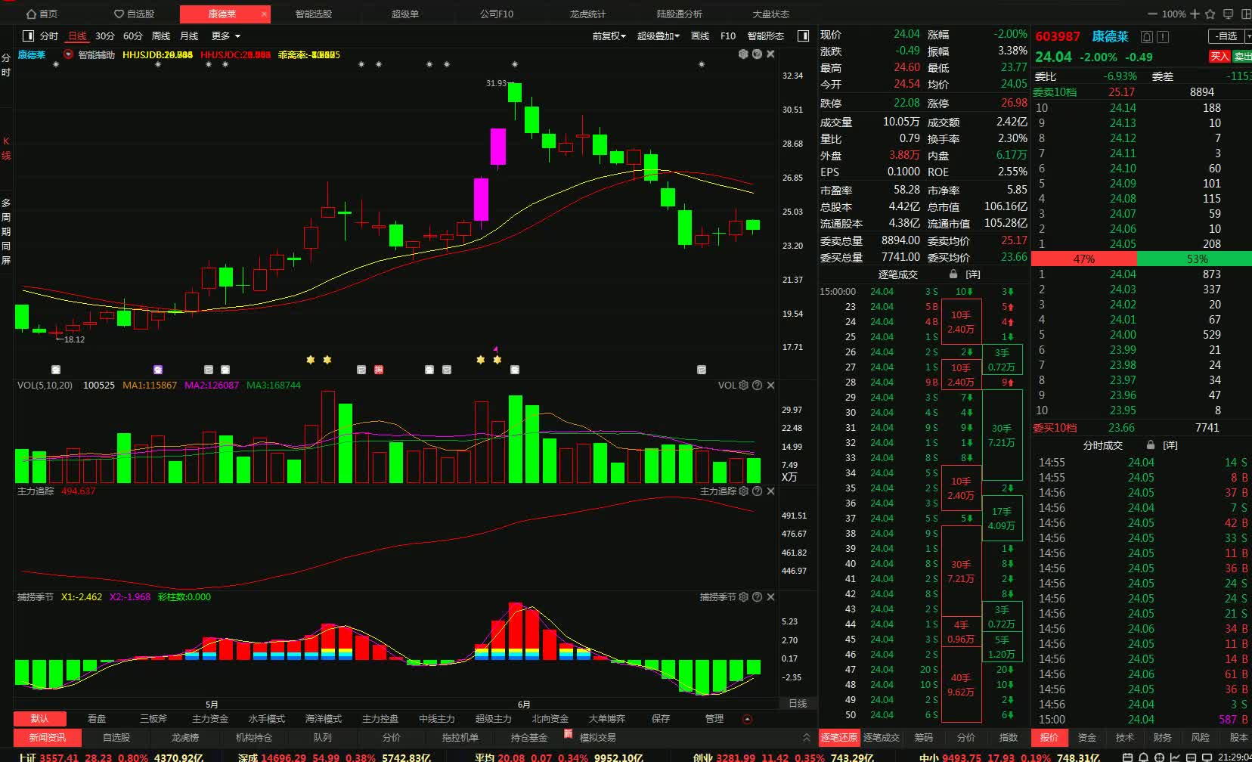Open 逐笔成交 [详] details link
This screenshot has height=762, width=1252.
(973, 274)
